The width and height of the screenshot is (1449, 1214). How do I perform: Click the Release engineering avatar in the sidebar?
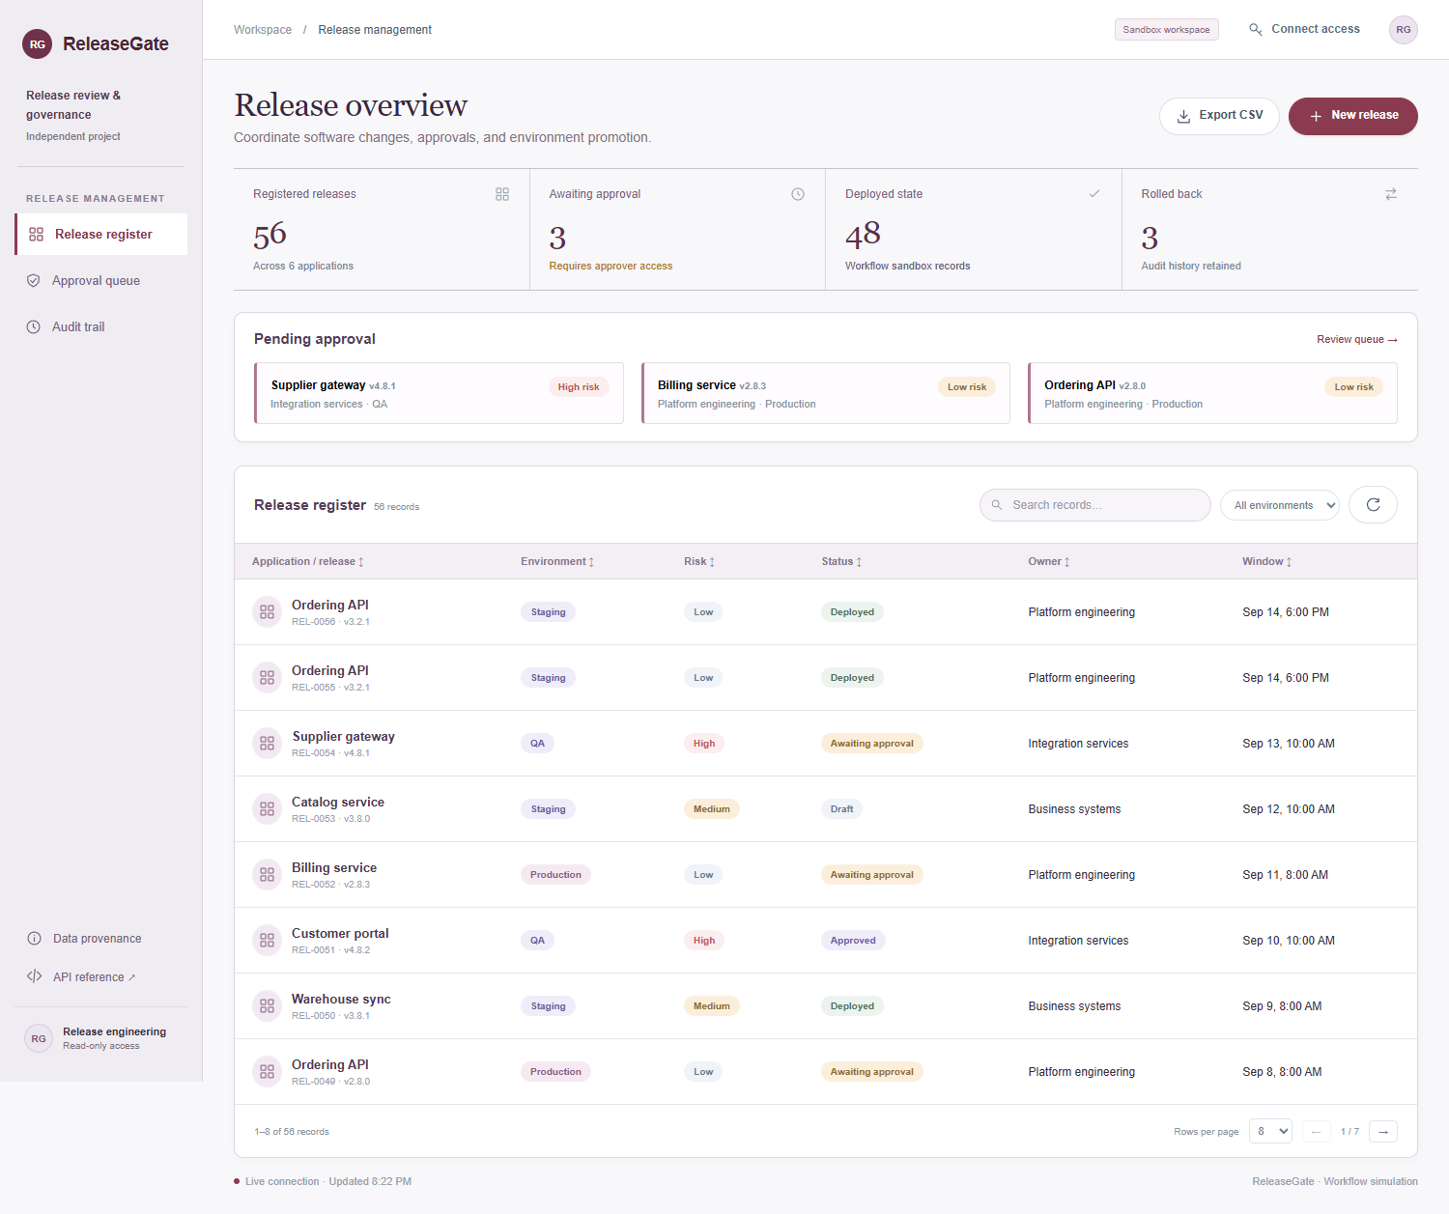[39, 1038]
